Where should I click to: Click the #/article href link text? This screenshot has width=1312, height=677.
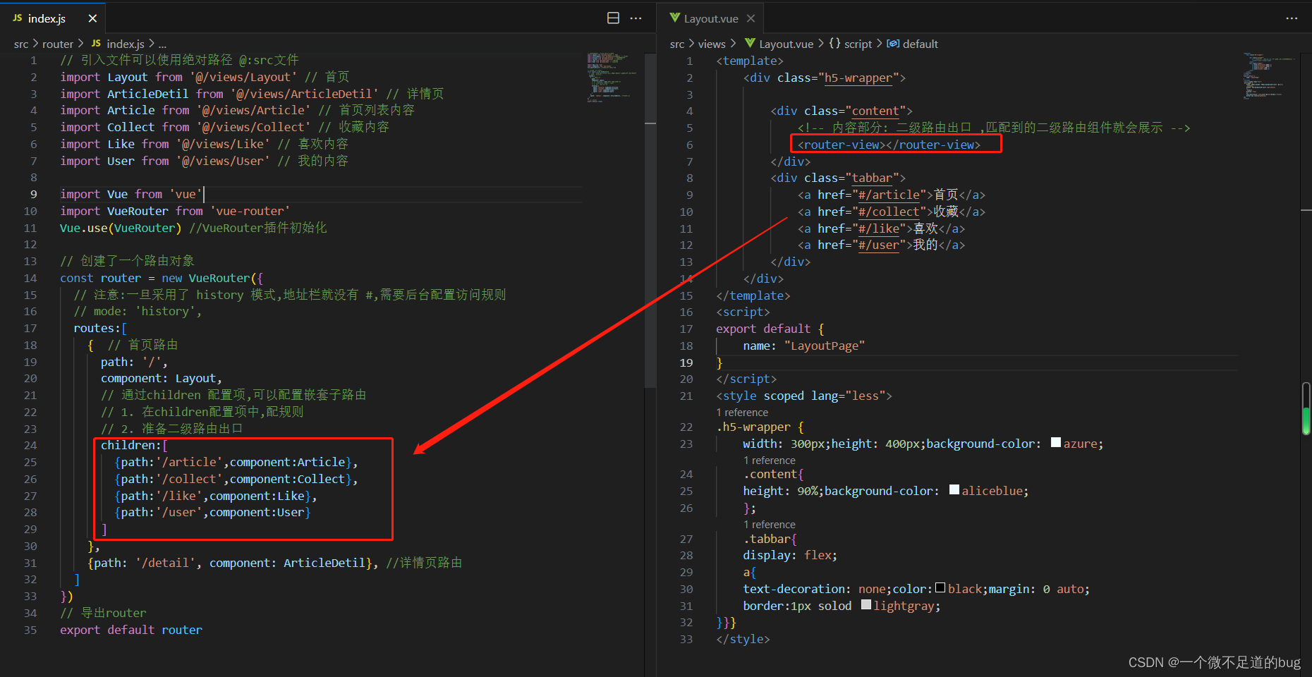click(x=889, y=195)
